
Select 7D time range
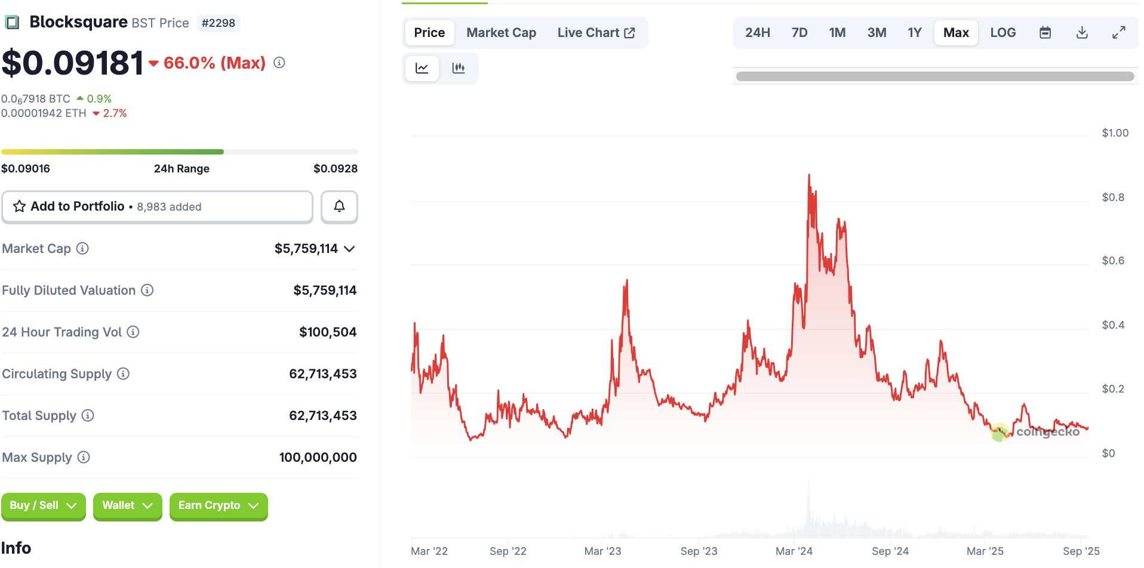(x=799, y=33)
